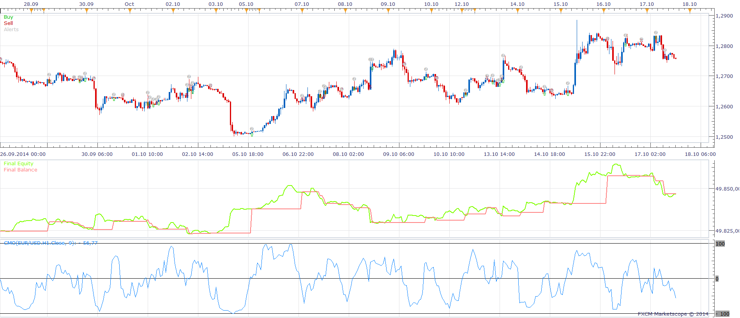Click the orange day marker under 17.10
Viewport: 740px width, 318px height.
(x=647, y=11)
